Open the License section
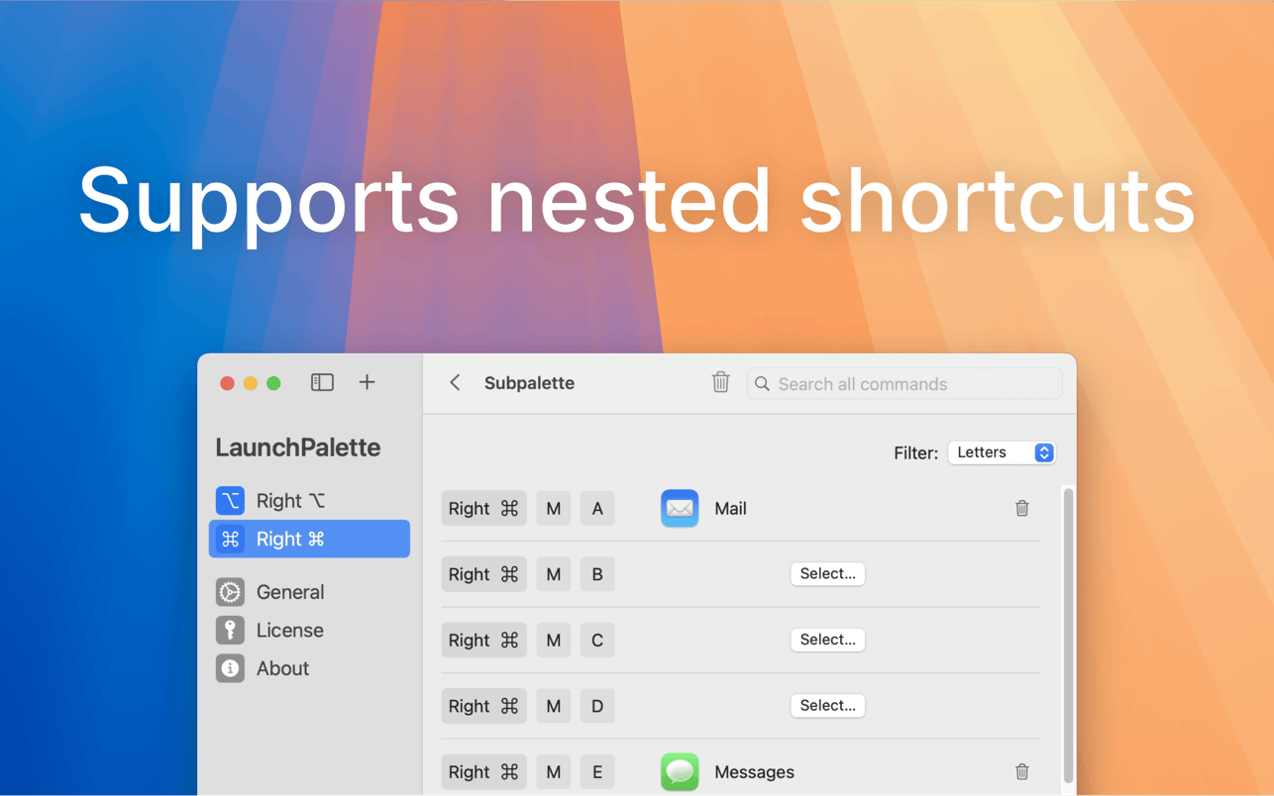Screen dimensions: 1274x796 point(309,630)
